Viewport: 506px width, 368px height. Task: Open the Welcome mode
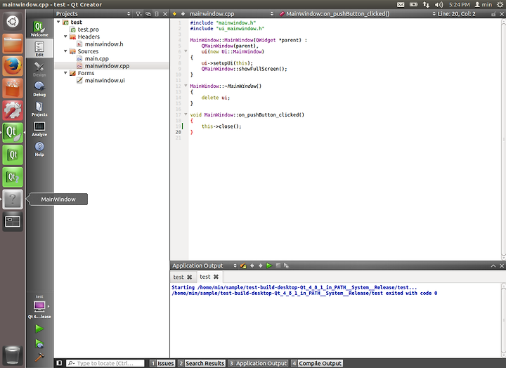click(x=39, y=28)
